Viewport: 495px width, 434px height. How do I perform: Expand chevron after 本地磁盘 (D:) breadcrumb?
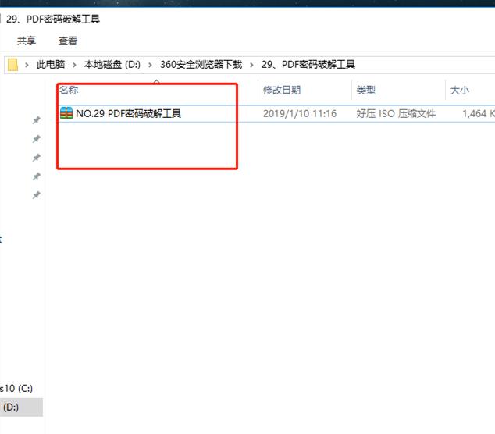[150, 65]
